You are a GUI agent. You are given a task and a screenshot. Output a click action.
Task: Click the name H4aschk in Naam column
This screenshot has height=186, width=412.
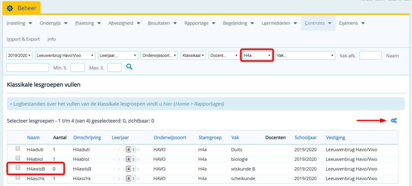[36, 178]
